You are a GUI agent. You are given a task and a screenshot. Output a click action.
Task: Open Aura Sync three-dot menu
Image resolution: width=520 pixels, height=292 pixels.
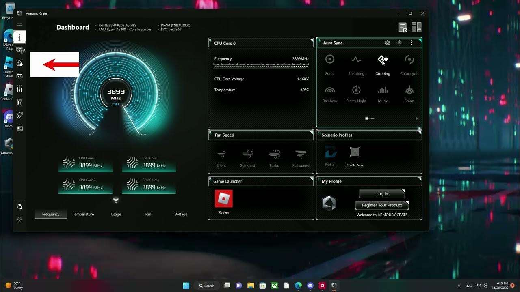tap(411, 43)
